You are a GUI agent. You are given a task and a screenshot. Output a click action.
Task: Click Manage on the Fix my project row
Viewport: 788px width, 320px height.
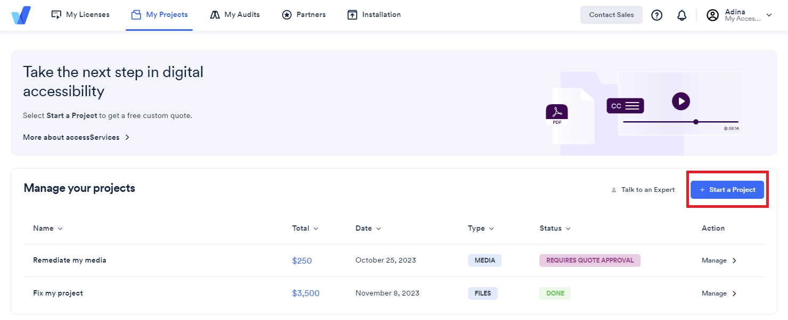click(719, 293)
